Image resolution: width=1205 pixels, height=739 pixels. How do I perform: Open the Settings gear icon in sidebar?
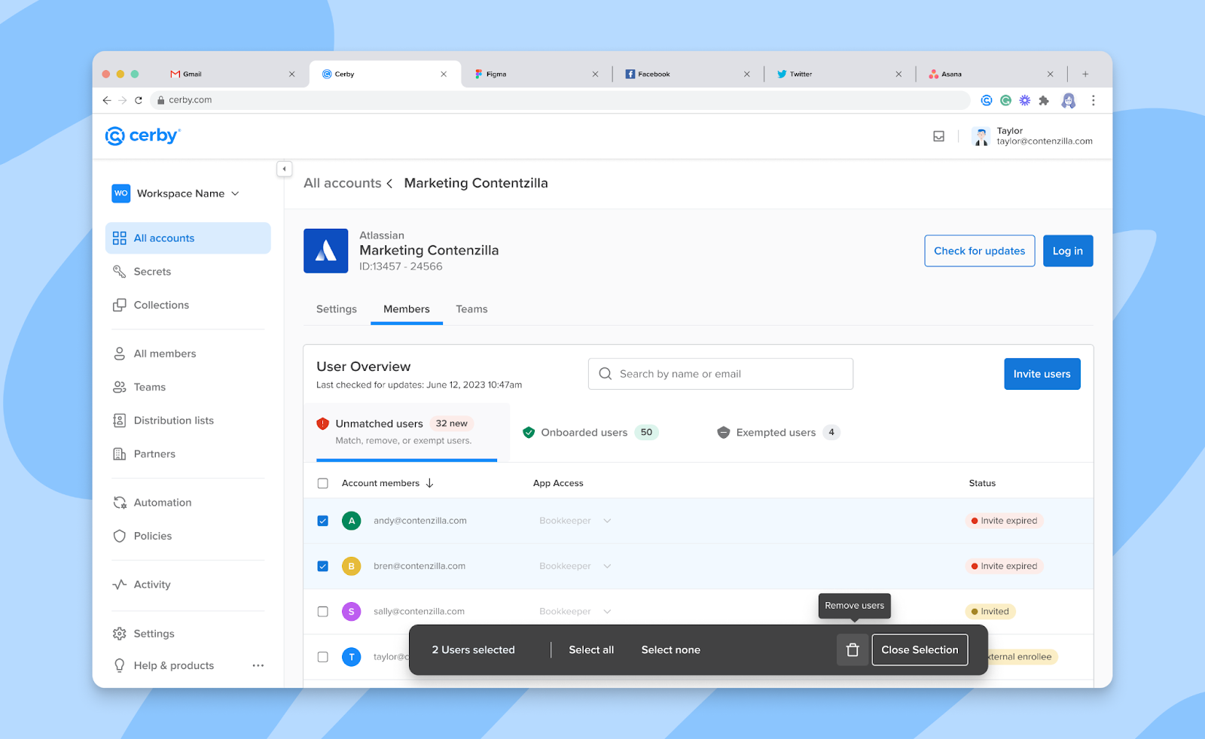pyautogui.click(x=119, y=634)
